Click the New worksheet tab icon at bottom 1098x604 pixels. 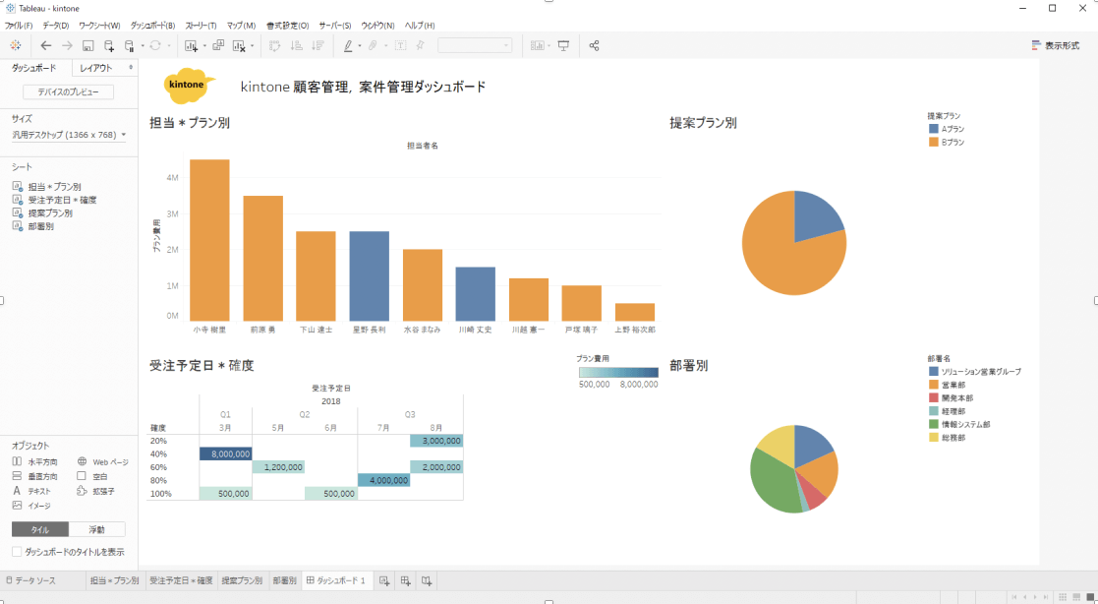coord(383,580)
